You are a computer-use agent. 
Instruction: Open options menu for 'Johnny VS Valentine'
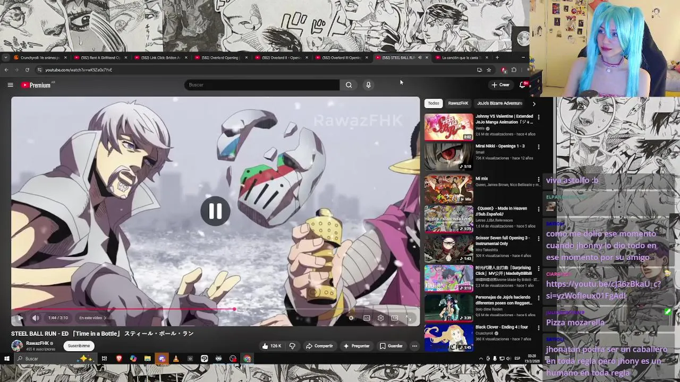pos(539,117)
